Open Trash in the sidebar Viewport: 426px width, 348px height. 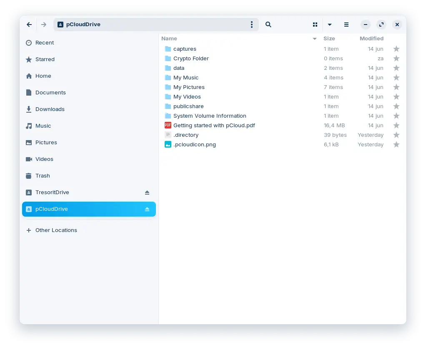[89, 176]
